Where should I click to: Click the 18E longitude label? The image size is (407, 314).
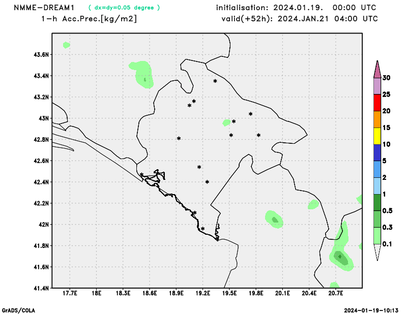(97, 293)
